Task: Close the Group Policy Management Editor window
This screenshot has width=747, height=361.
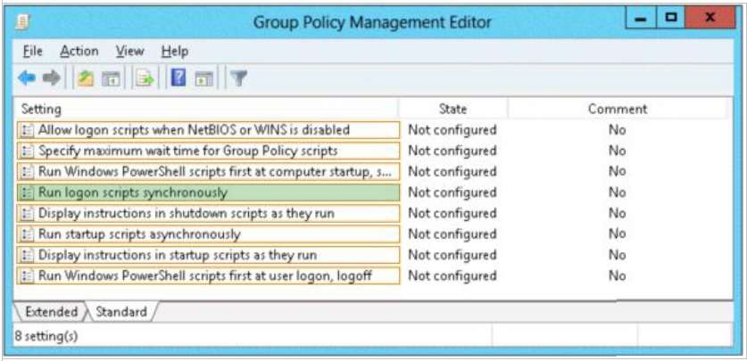Action: [710, 19]
